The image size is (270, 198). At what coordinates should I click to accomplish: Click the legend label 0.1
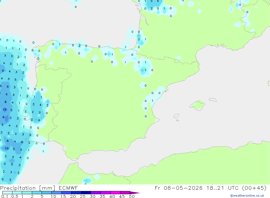[5, 196]
